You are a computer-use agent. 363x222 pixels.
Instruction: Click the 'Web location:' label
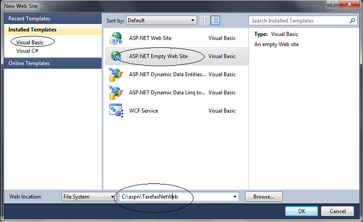coord(26,197)
